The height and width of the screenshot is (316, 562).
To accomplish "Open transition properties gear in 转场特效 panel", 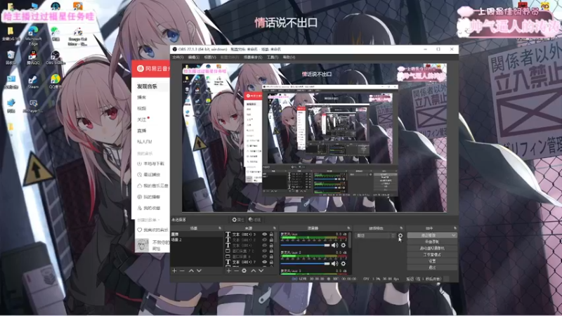I will click(400, 236).
